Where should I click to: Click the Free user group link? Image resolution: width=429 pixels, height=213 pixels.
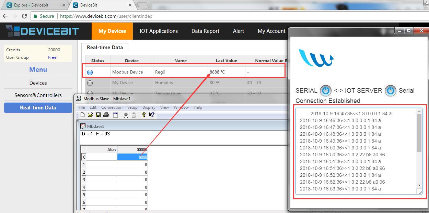[x=52, y=57]
